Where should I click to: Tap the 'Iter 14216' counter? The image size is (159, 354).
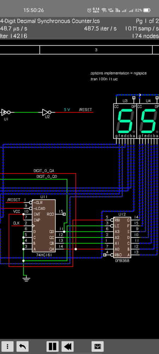pos(14,36)
